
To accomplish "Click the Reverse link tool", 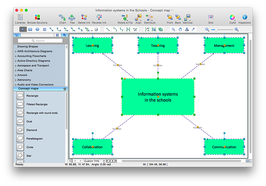I will click(99, 19).
